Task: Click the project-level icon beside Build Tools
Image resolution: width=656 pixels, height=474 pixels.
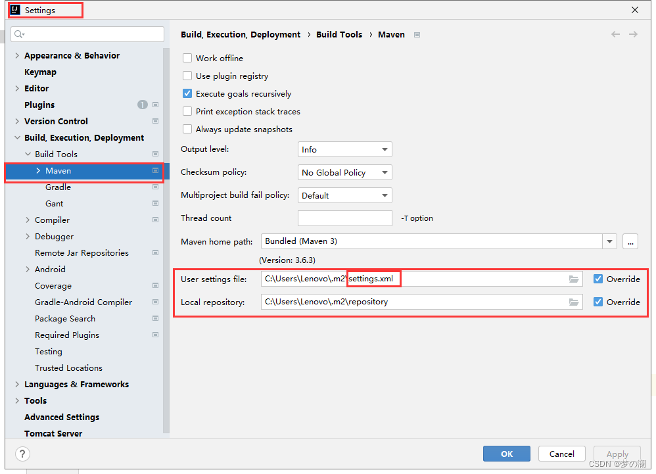Action: click(x=155, y=154)
